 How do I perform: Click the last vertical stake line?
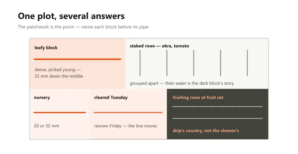247,63
